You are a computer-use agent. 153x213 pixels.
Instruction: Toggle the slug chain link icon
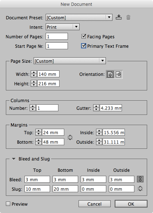point(140,189)
